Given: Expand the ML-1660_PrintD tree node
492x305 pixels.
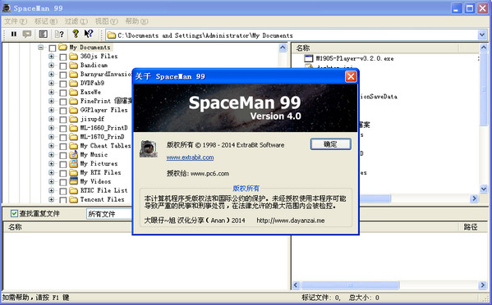Looking at the screenshot, I should tap(52, 128).
